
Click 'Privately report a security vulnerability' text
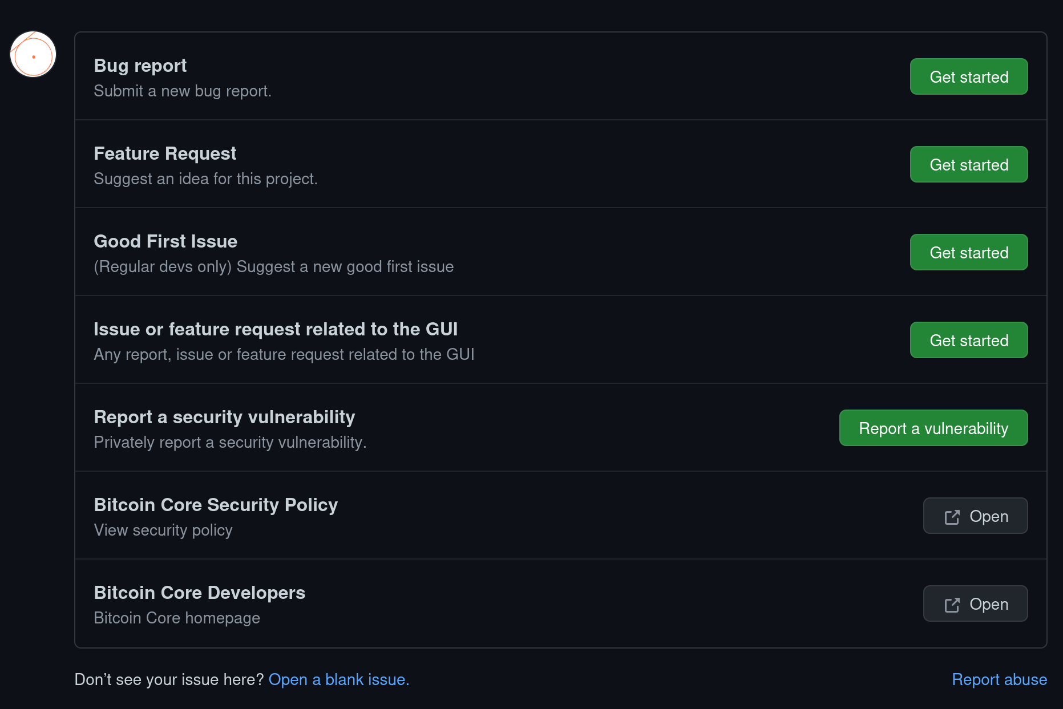(230, 442)
